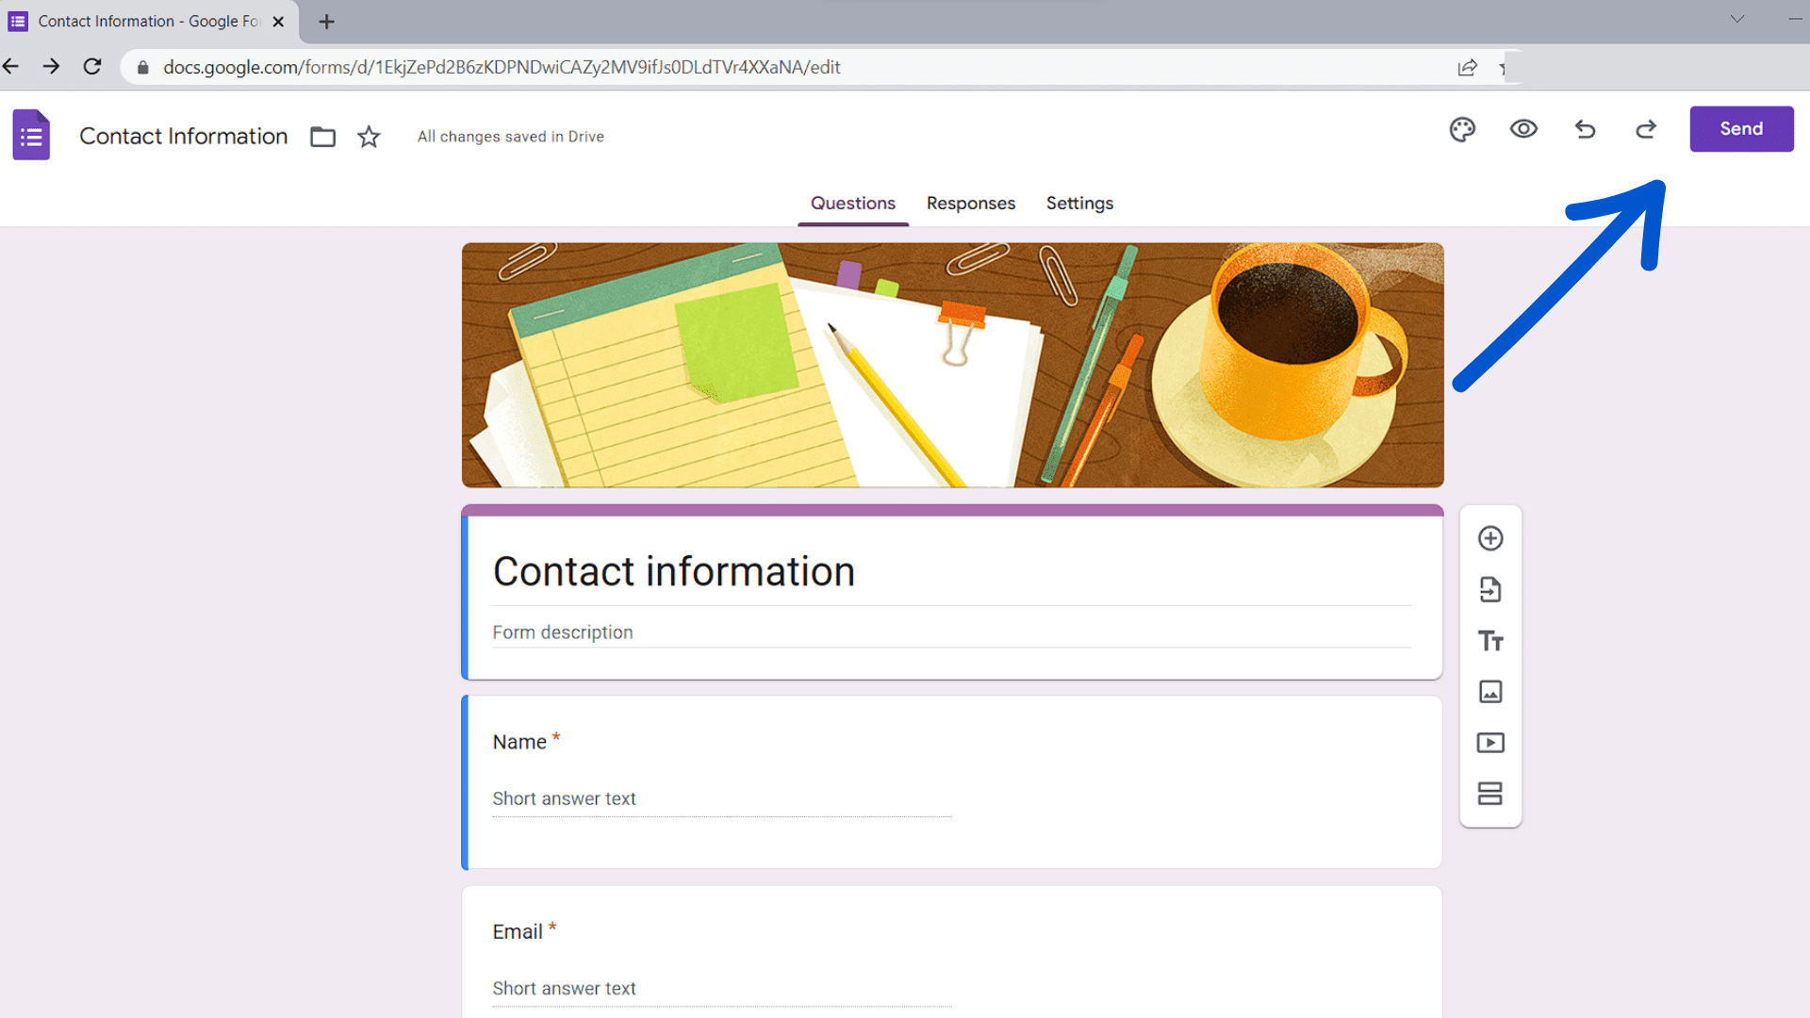Click the add question icon

click(x=1490, y=538)
